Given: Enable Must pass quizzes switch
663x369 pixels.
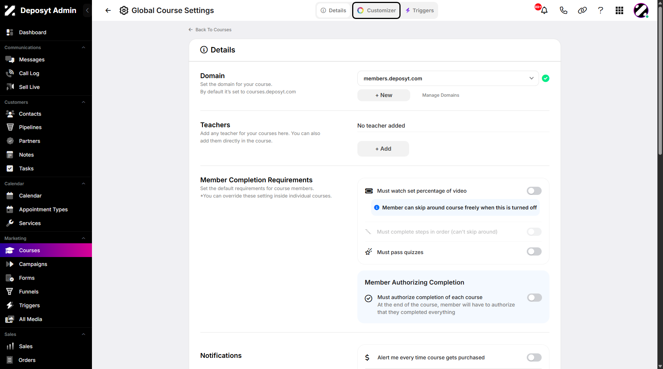Looking at the screenshot, I should 534,251.
